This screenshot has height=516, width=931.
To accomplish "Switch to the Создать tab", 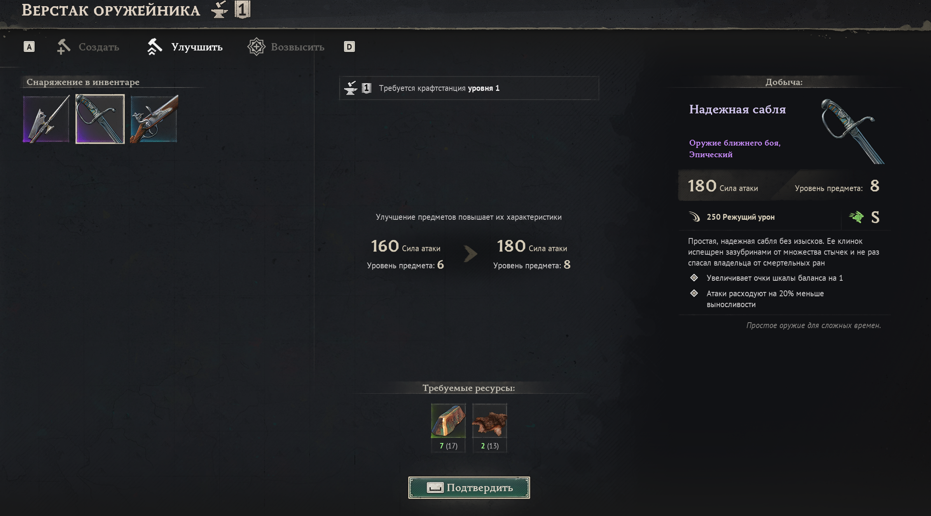I will click(88, 47).
